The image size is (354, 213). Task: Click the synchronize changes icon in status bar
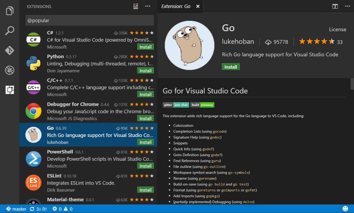click(32, 209)
